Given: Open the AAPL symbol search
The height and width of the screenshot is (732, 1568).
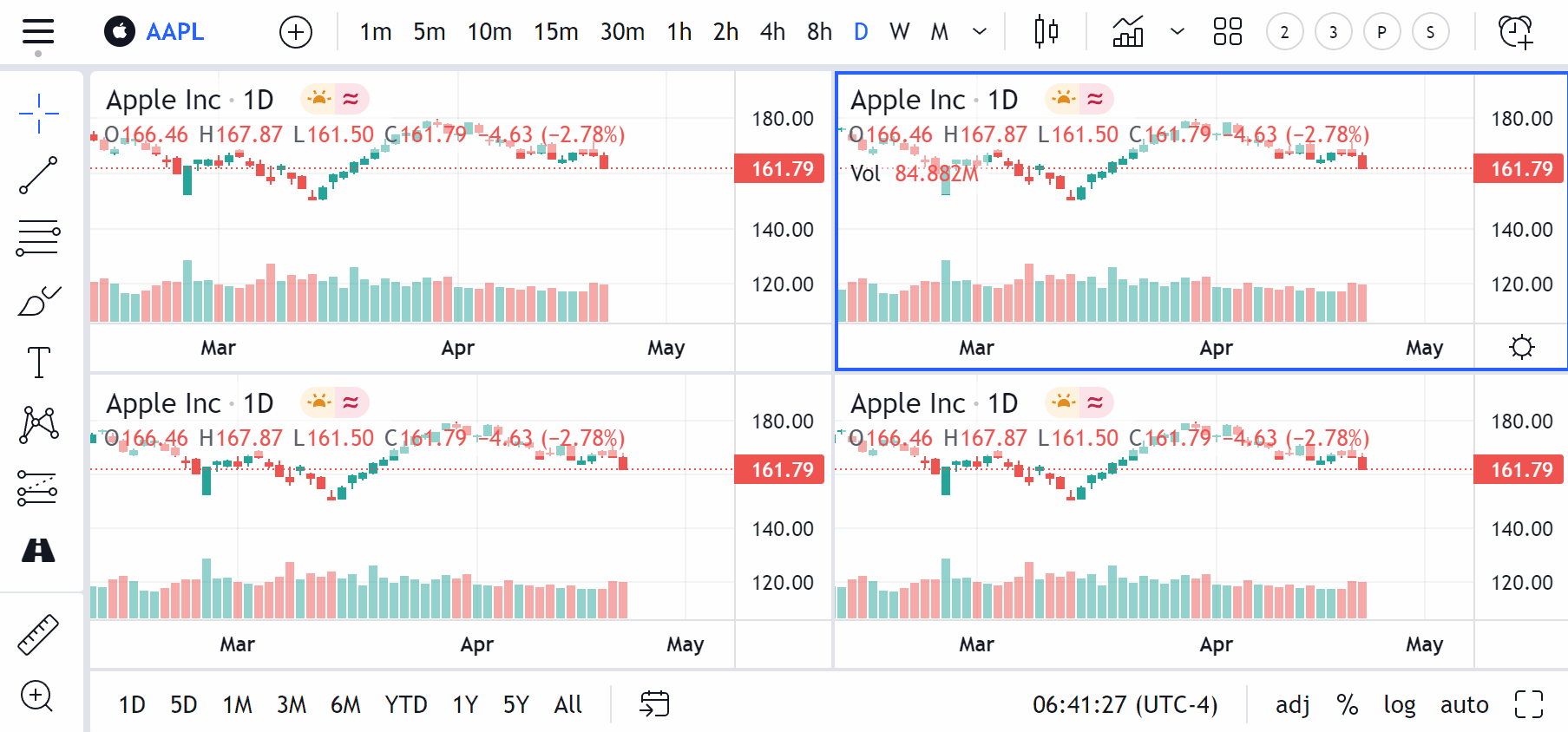Looking at the screenshot, I should [x=174, y=32].
